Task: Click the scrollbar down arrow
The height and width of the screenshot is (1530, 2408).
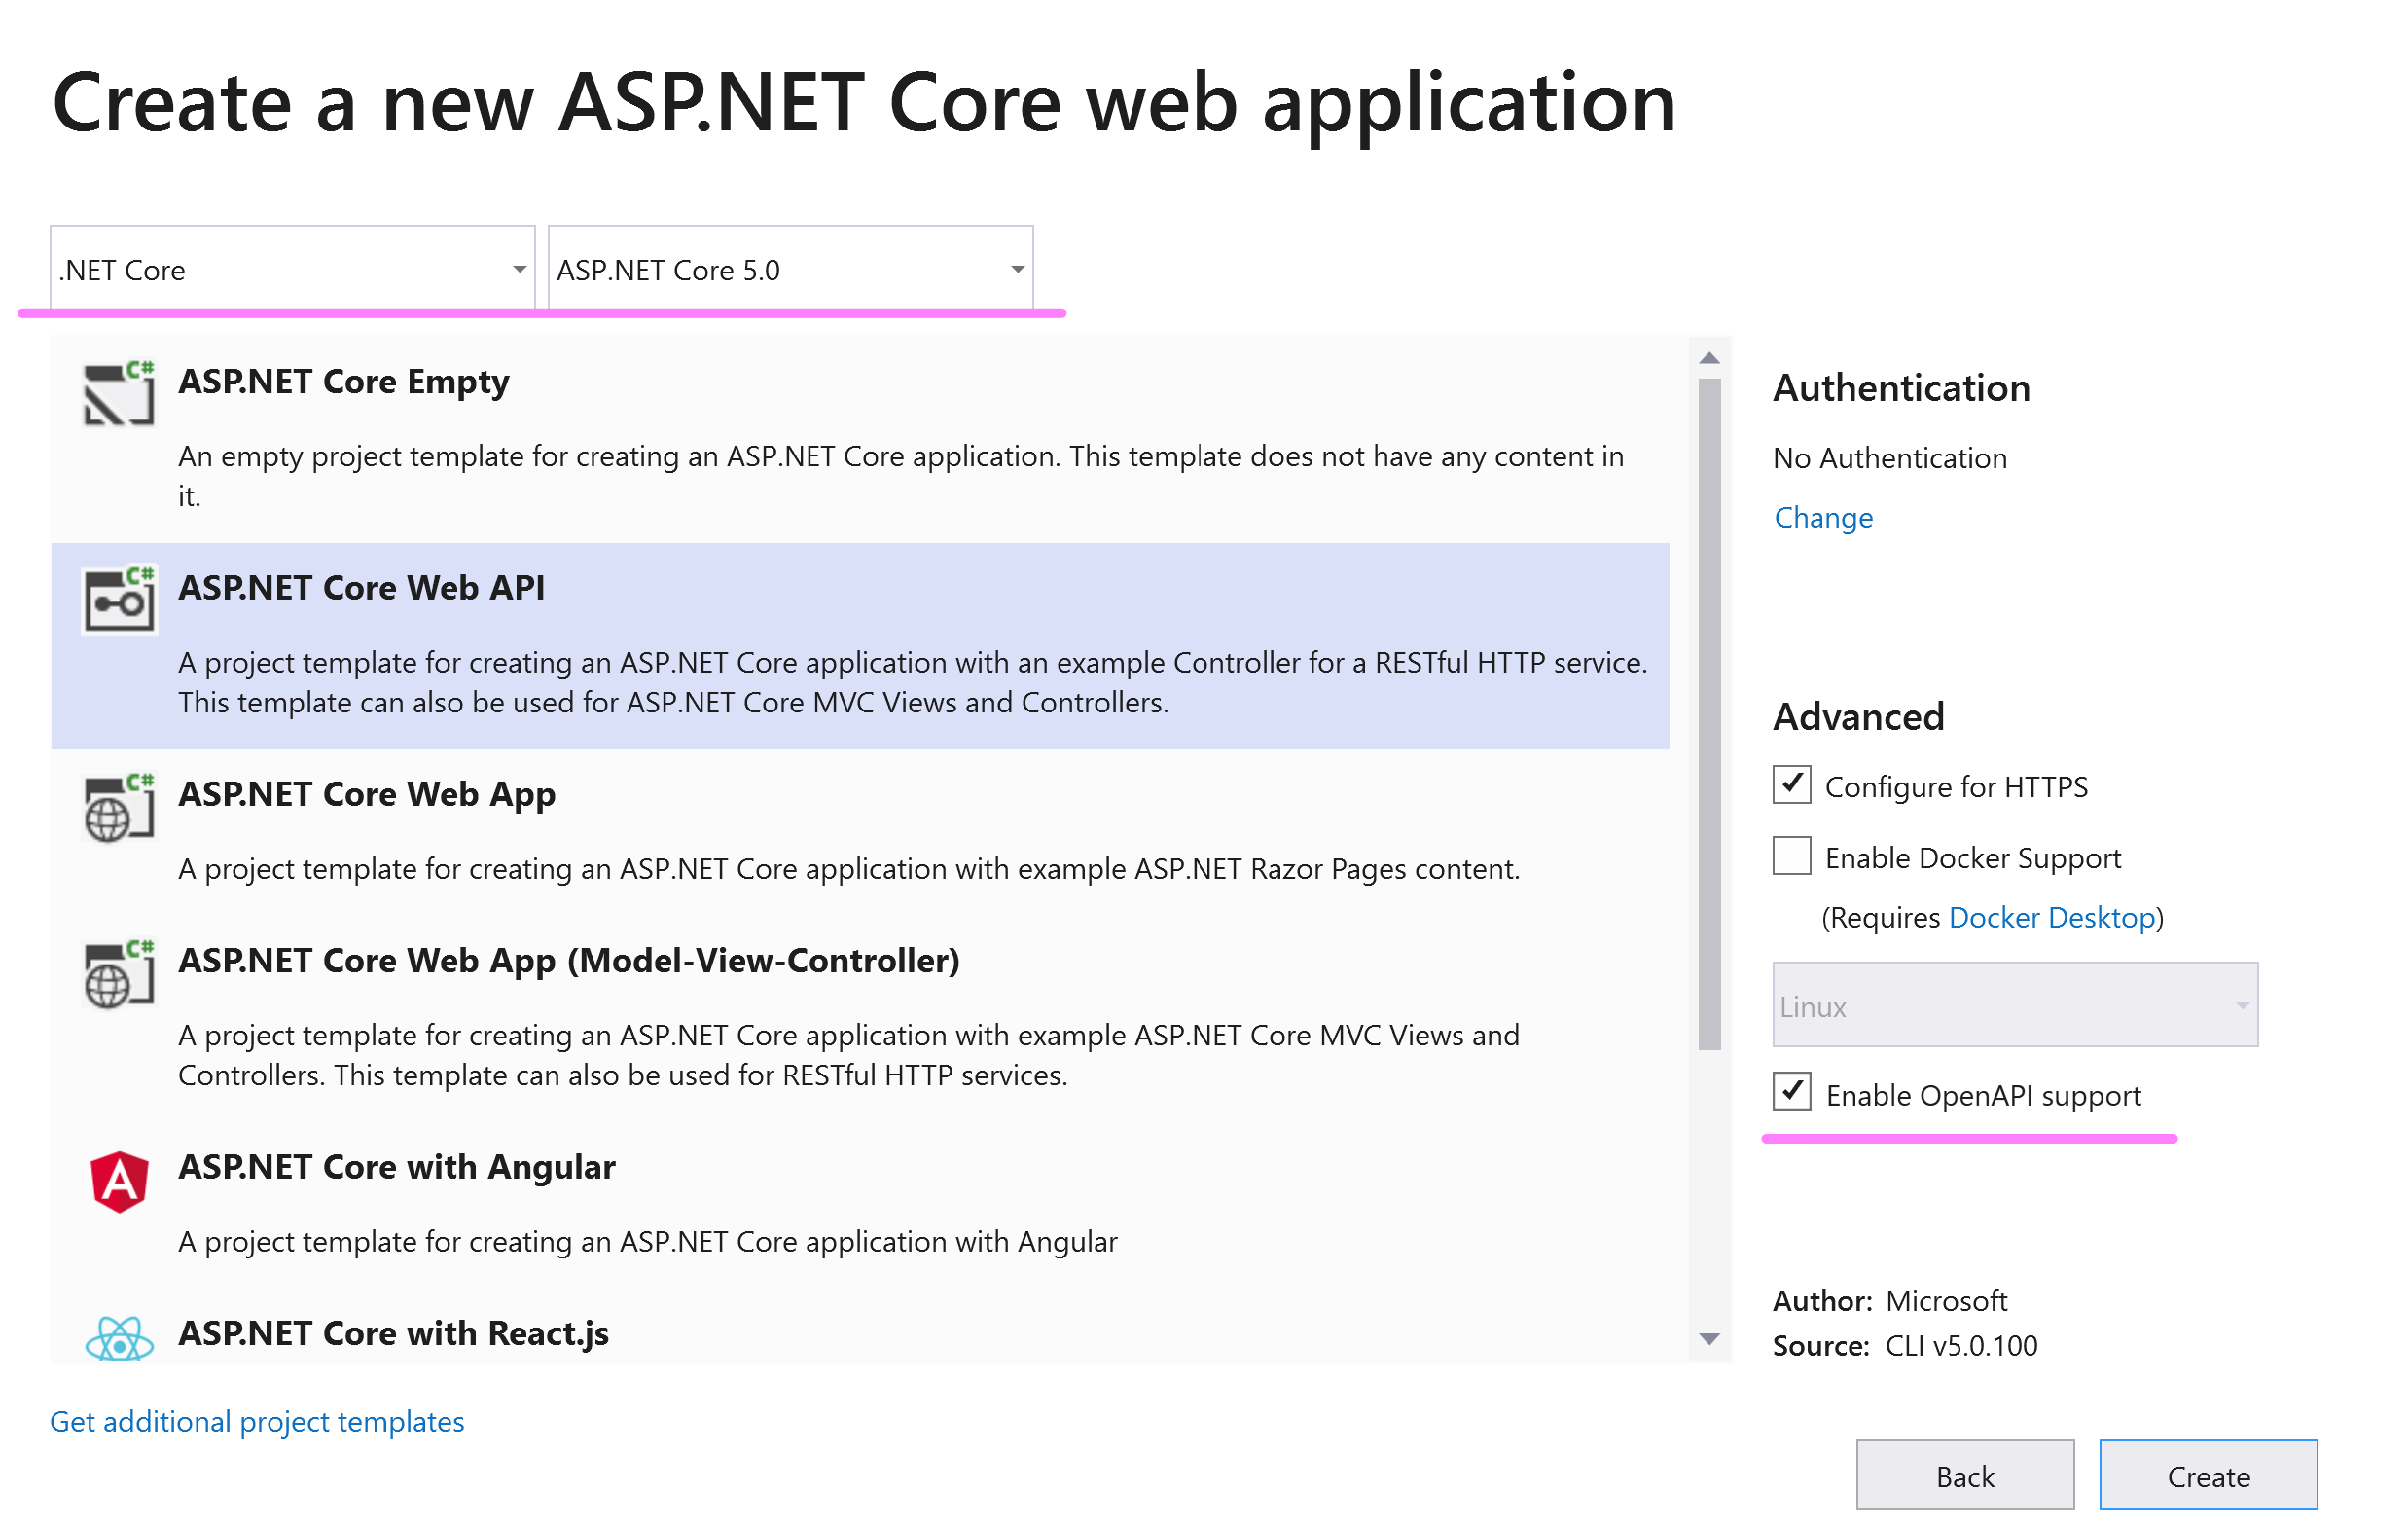Action: tap(1709, 1339)
